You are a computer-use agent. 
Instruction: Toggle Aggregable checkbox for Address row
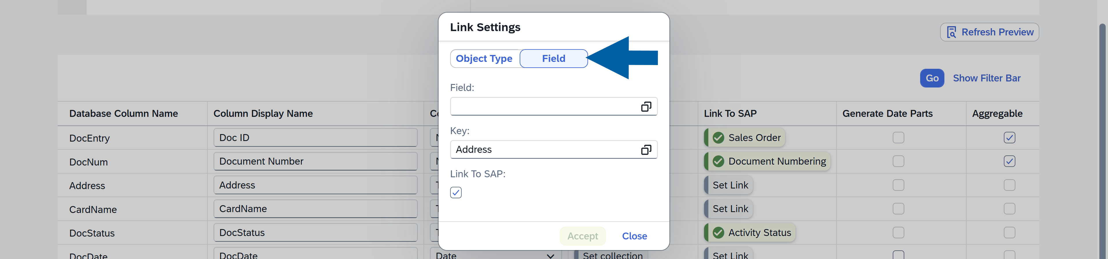tap(1009, 185)
